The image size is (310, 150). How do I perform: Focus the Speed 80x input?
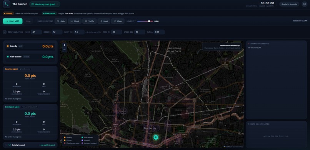click(140, 32)
